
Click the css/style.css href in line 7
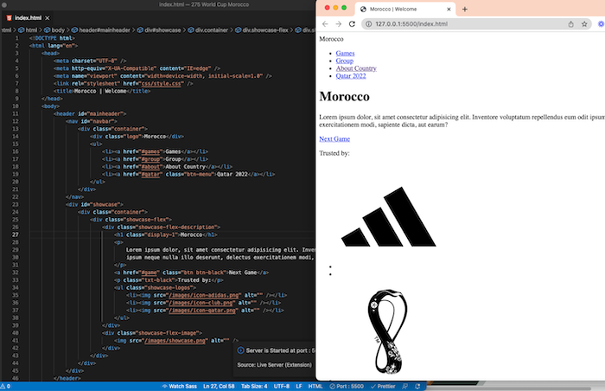[x=162, y=83]
